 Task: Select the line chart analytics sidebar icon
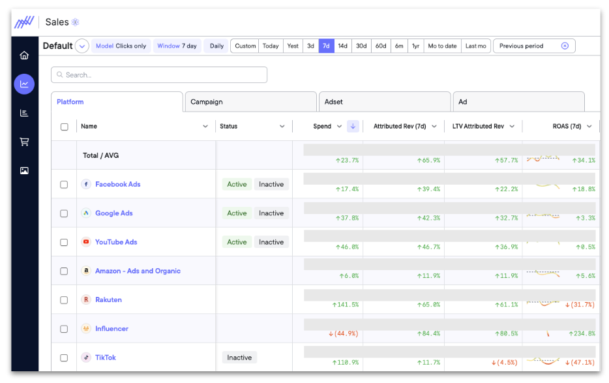24,84
